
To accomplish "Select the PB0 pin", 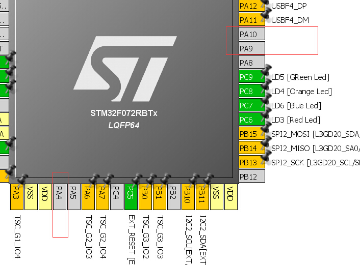I will coord(145,196).
